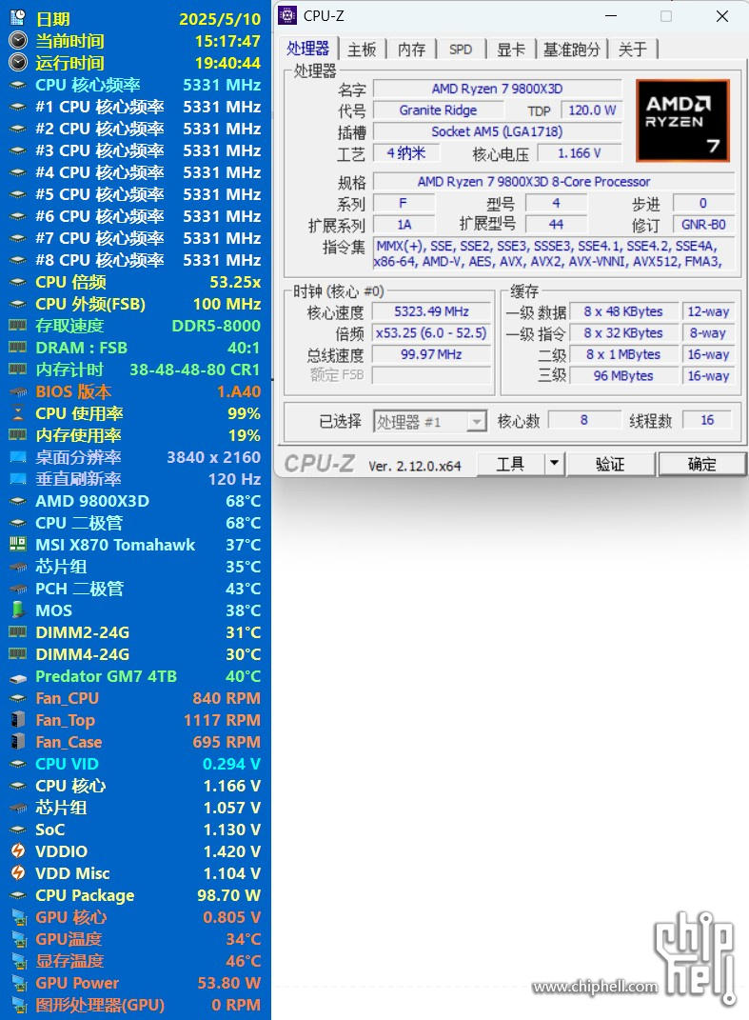Click the memory icon next to 内存使用率

coord(18,435)
